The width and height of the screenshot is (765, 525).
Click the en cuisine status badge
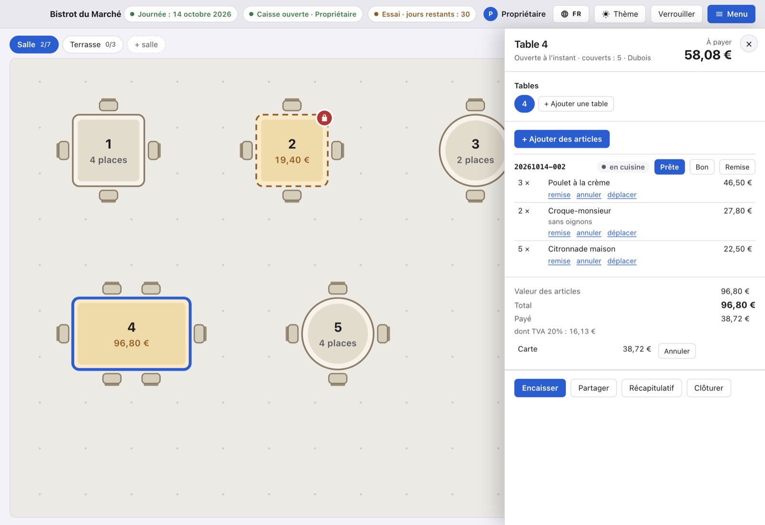[623, 167]
